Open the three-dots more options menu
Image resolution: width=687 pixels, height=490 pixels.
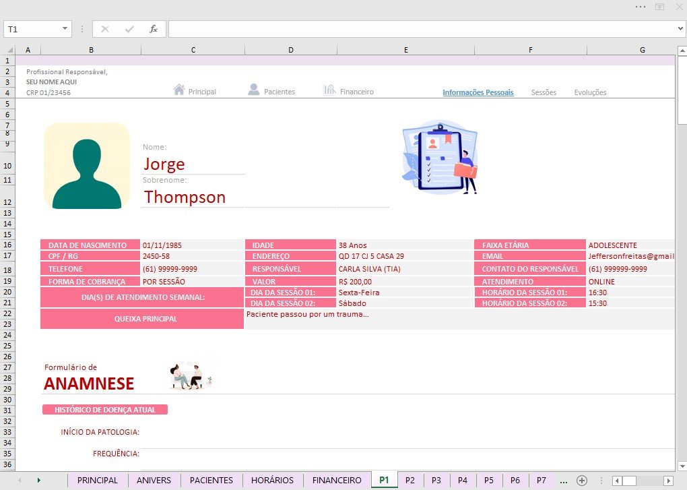tap(640, 7)
